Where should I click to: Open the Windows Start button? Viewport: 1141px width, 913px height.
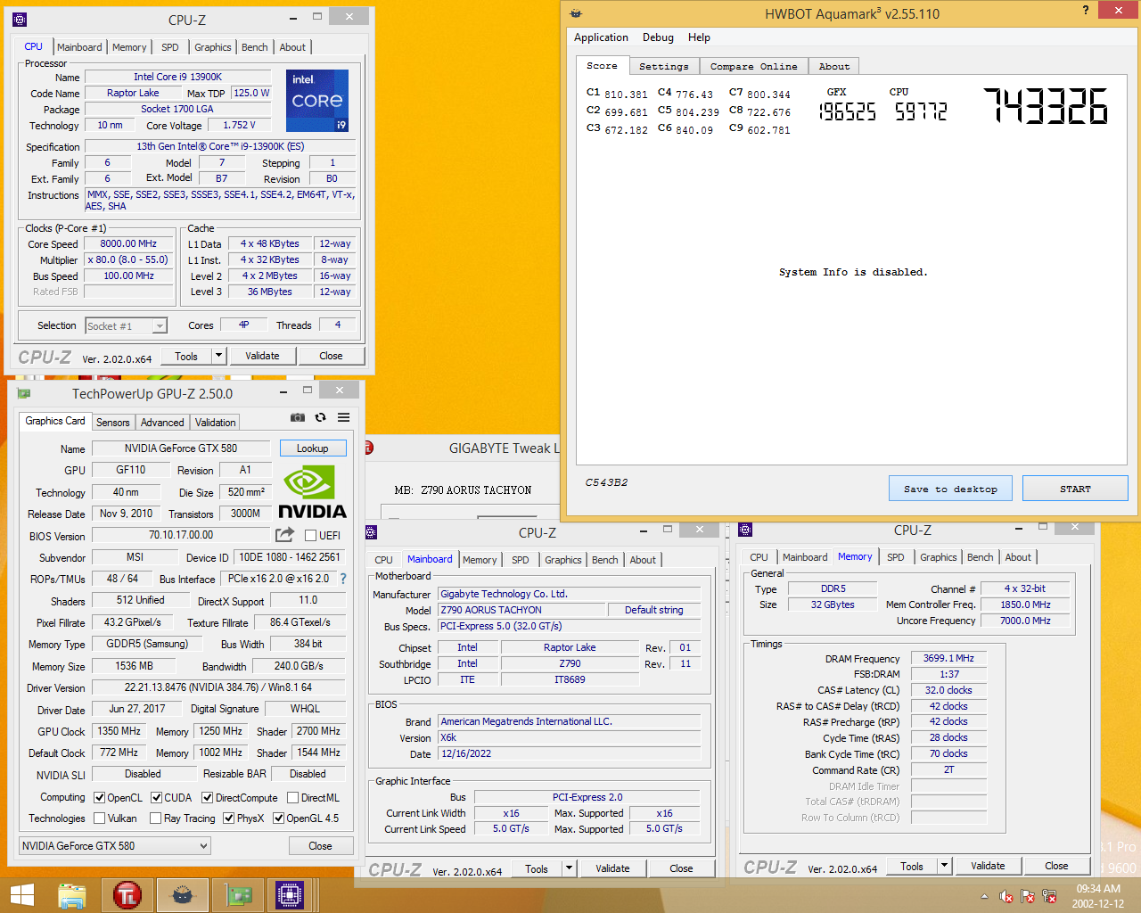21,895
